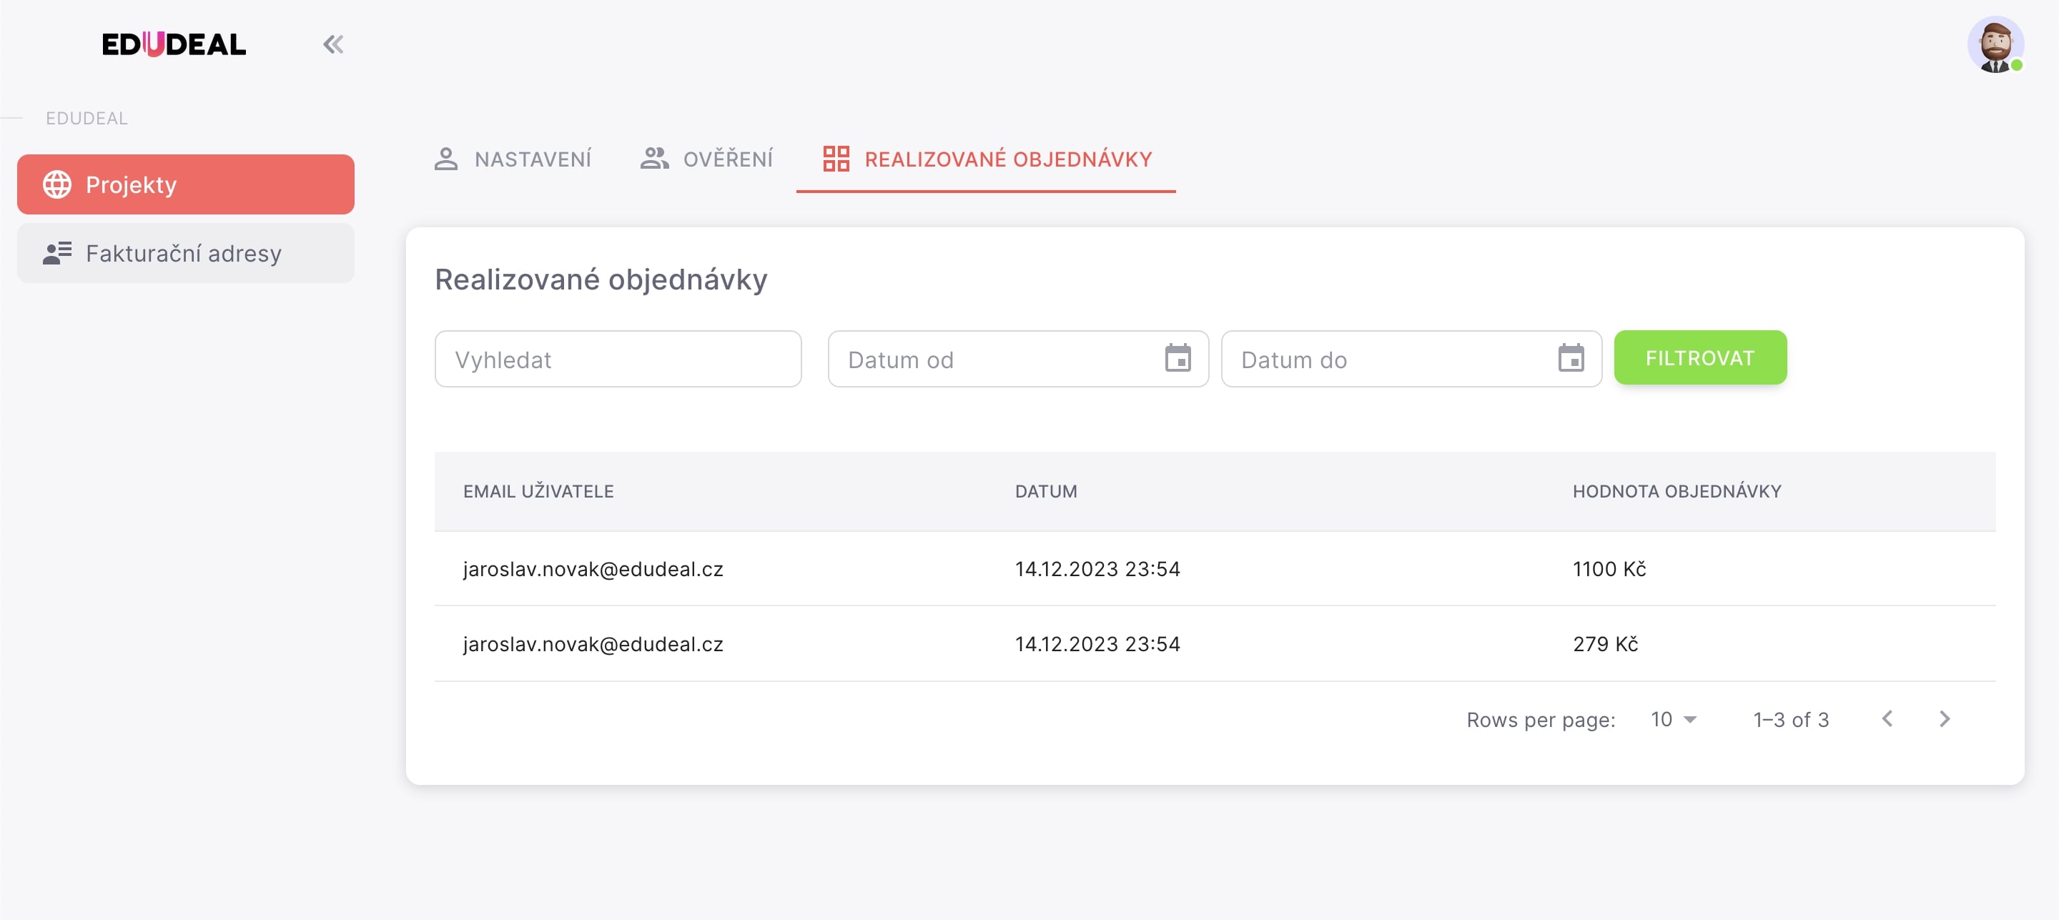The height and width of the screenshot is (920, 2059).
Task: Open Projekty in the sidebar
Action: pos(185,184)
